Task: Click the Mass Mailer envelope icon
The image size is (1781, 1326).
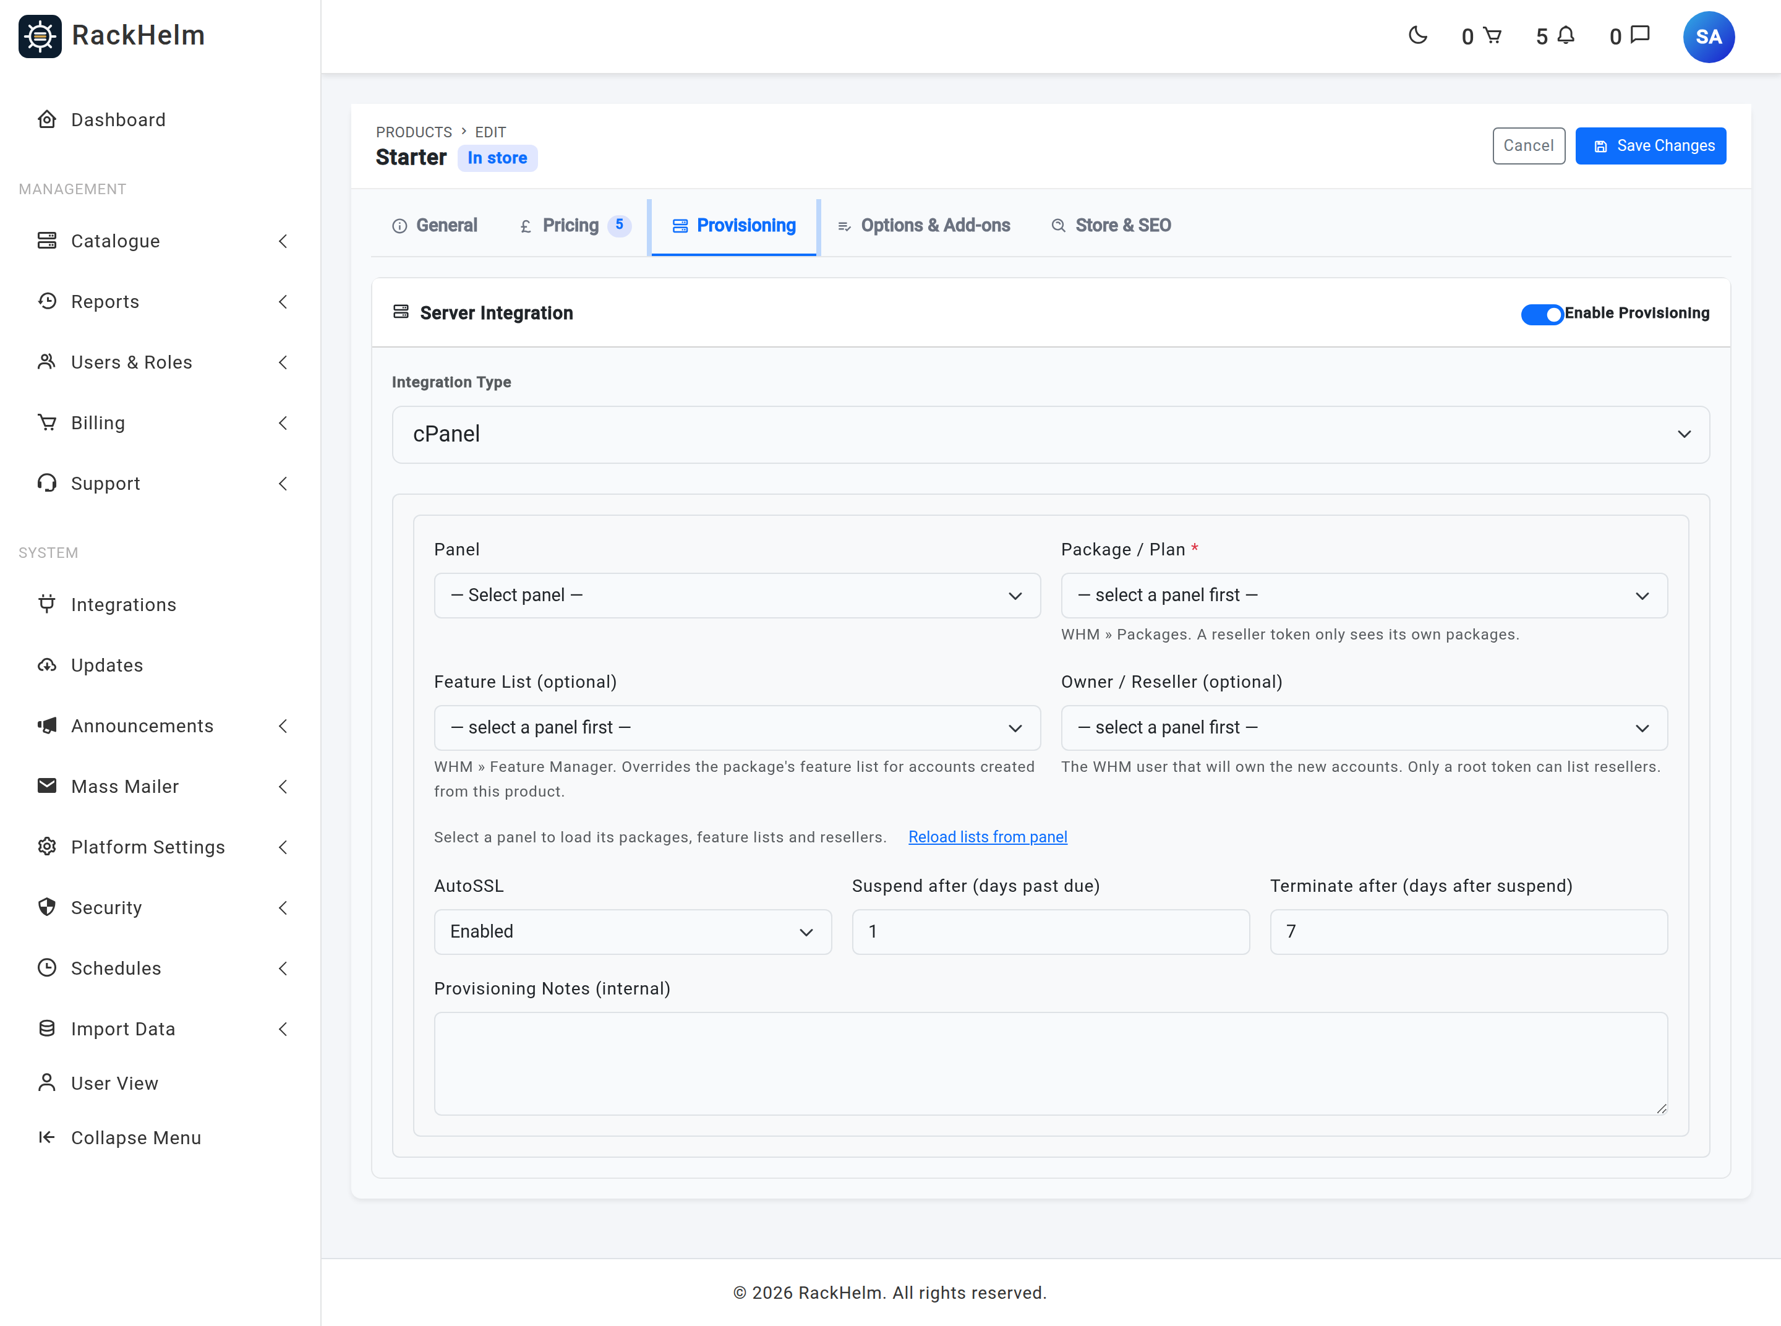Action: (x=46, y=786)
